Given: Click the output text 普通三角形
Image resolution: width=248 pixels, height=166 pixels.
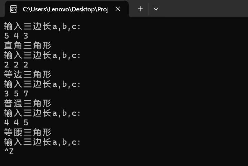Looking at the screenshot, I should [x=28, y=103].
